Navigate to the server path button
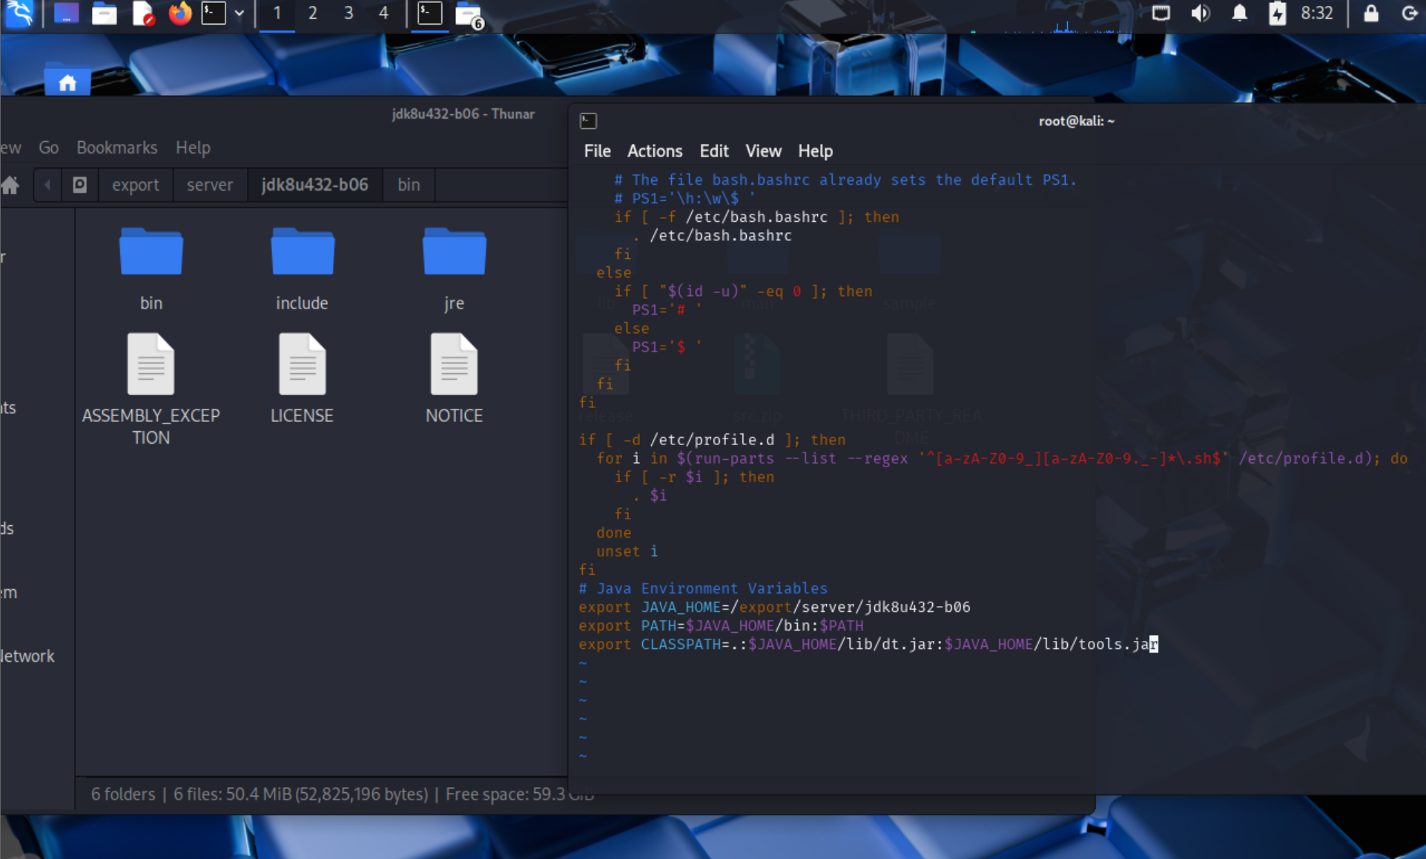 coord(209,185)
